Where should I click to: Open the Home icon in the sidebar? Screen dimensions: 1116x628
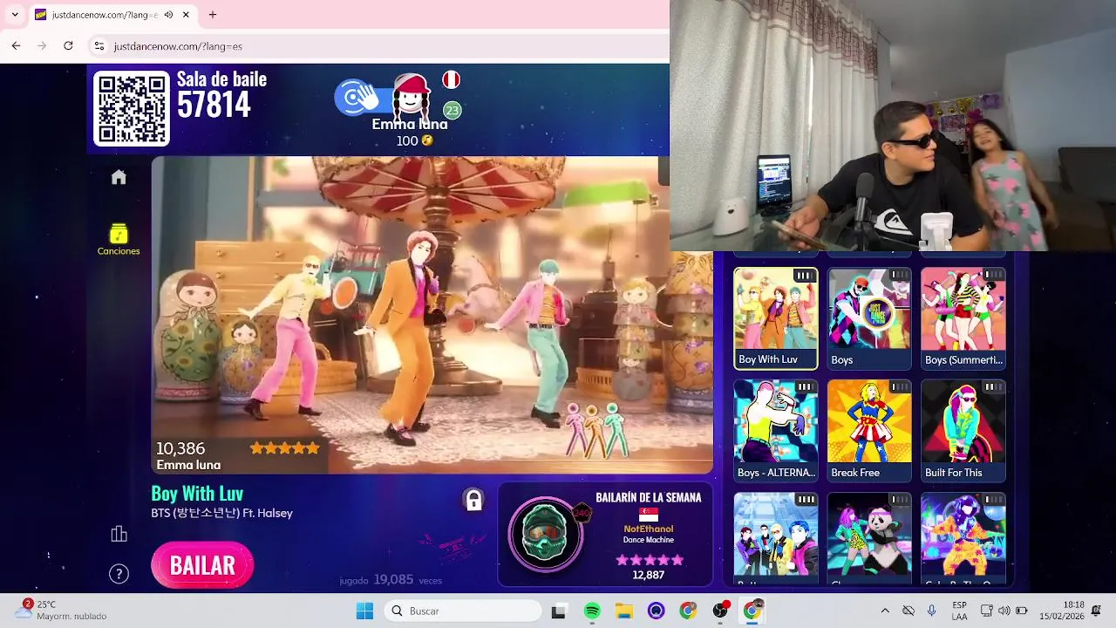[x=119, y=177]
